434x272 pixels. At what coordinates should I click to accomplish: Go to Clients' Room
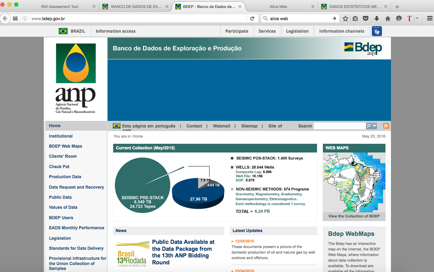(63, 156)
